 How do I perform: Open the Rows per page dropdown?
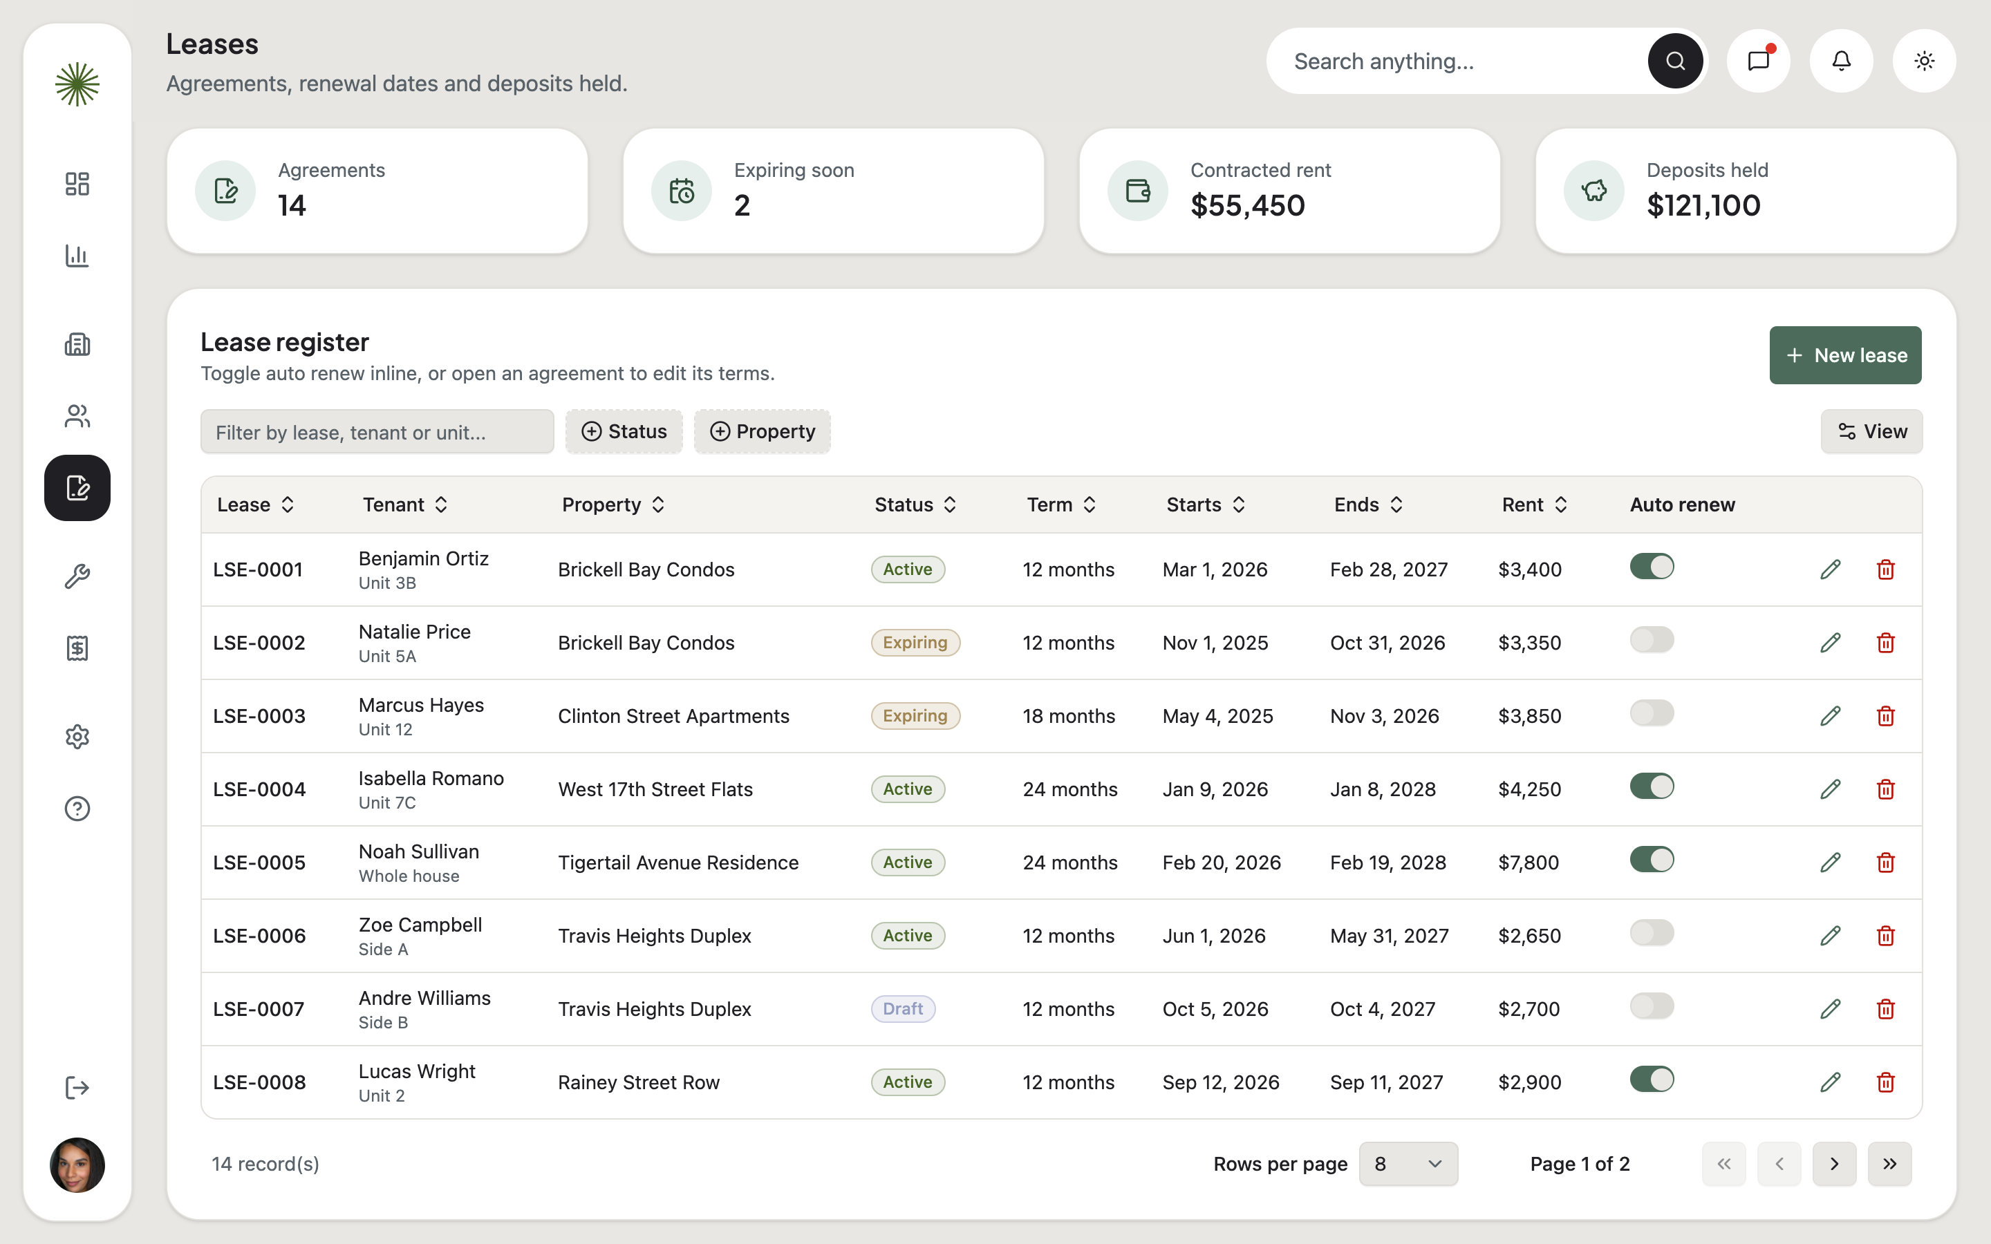[x=1408, y=1163]
